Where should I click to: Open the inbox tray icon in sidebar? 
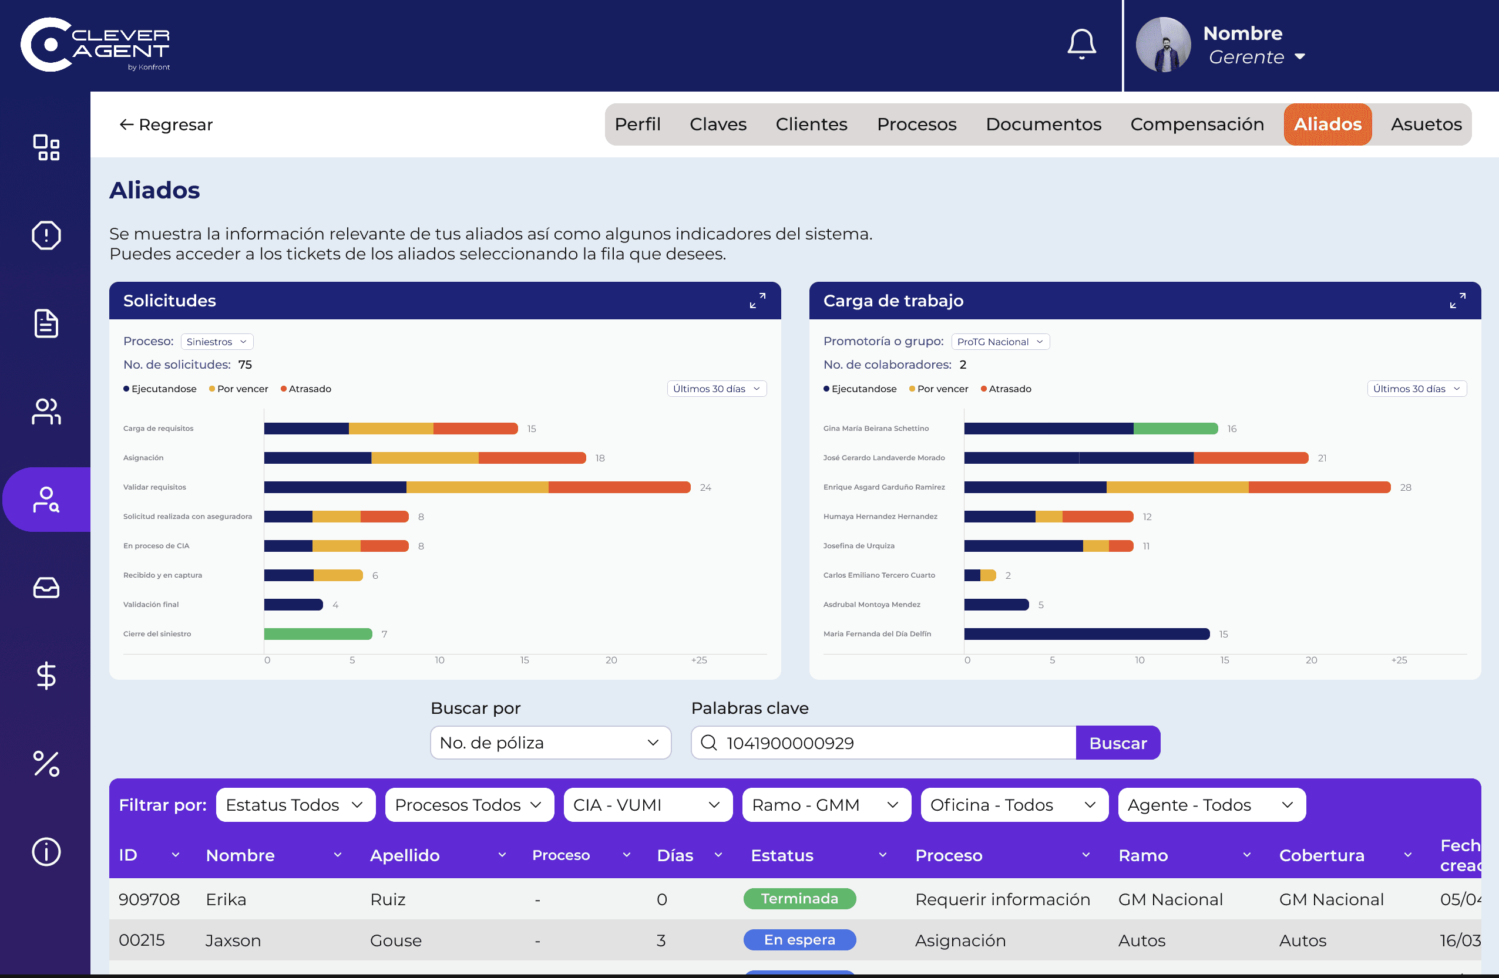point(46,588)
